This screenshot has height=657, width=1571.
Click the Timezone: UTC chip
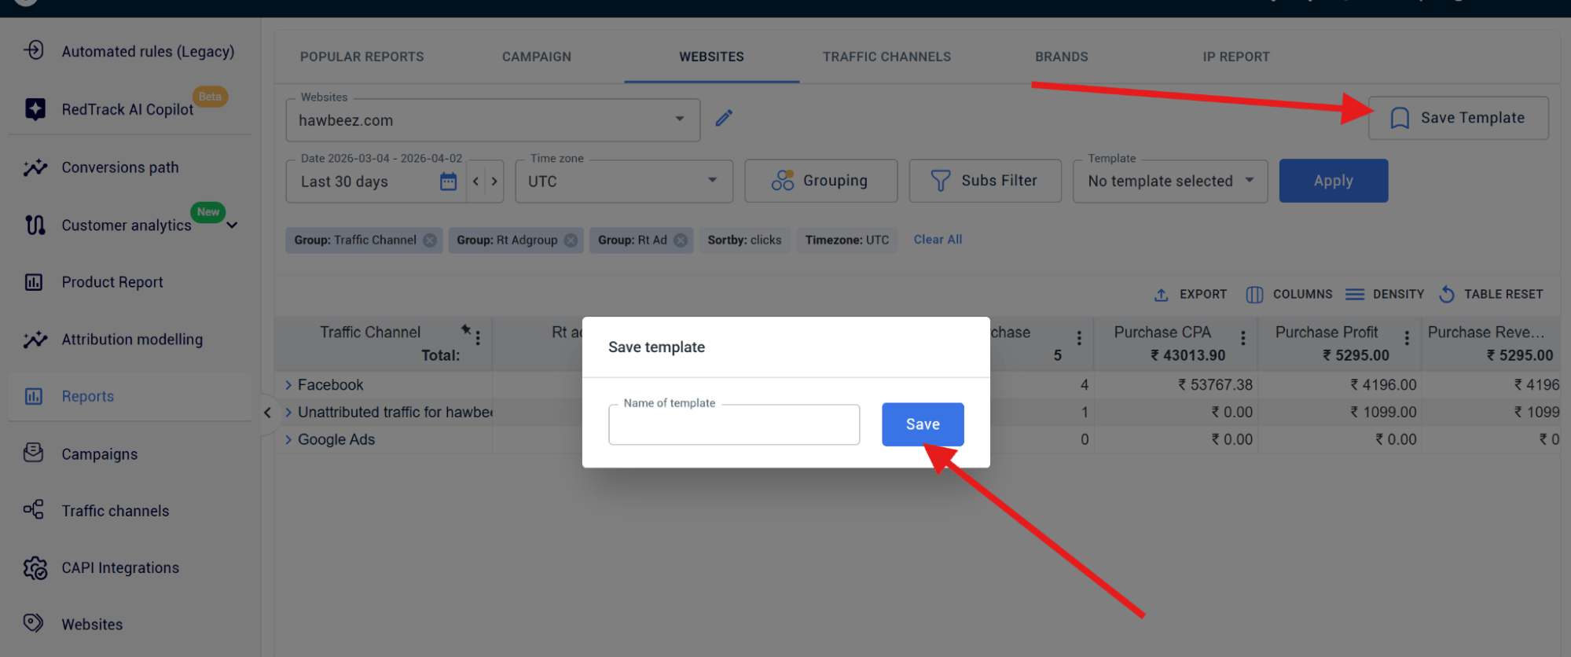point(846,240)
